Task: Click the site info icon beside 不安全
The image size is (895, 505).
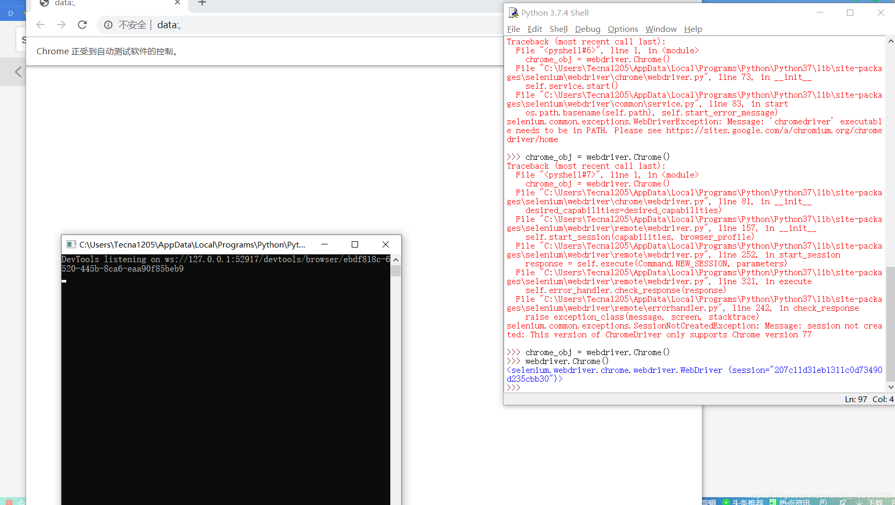Action: click(x=108, y=25)
